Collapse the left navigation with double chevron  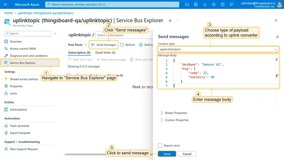(x=55, y=33)
